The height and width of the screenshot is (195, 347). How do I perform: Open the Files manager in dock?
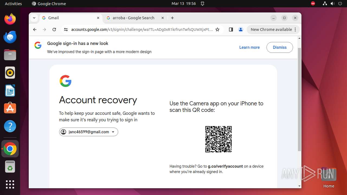click(x=10, y=55)
